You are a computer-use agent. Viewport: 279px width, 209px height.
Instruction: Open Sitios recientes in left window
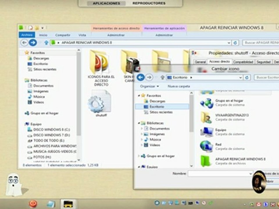pyautogui.click(x=45, y=69)
